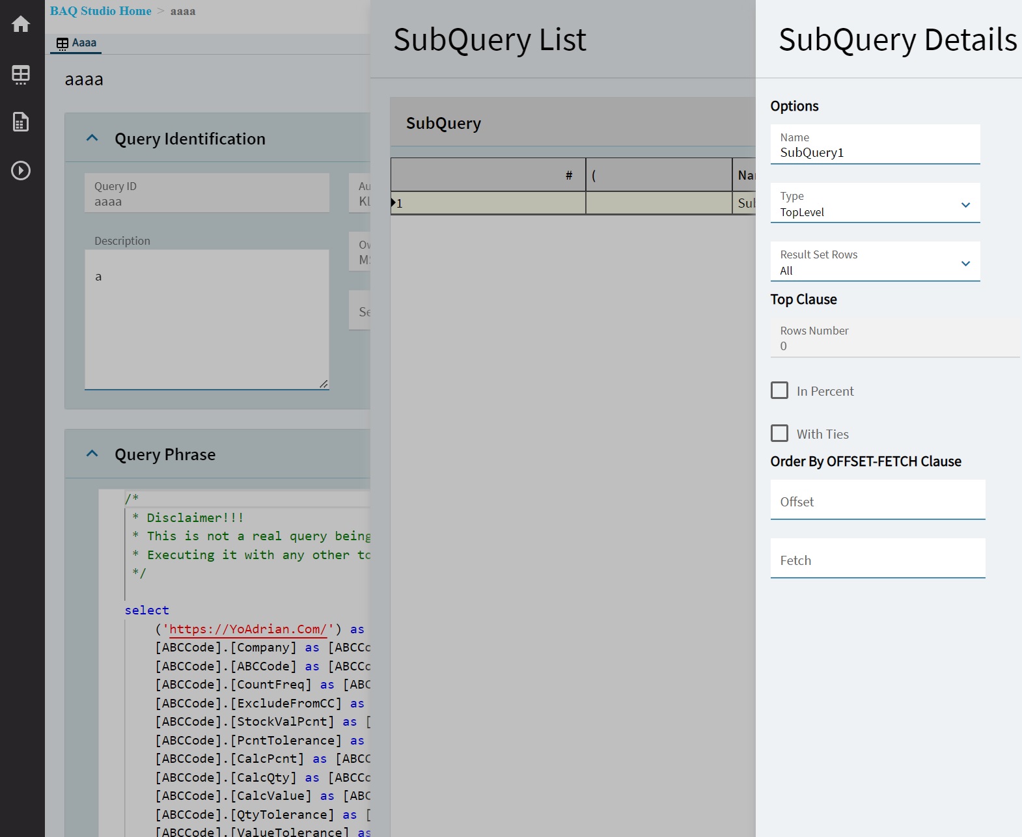Click the ( column header in SubQuery grid
The image size is (1022, 837).
coord(659,175)
